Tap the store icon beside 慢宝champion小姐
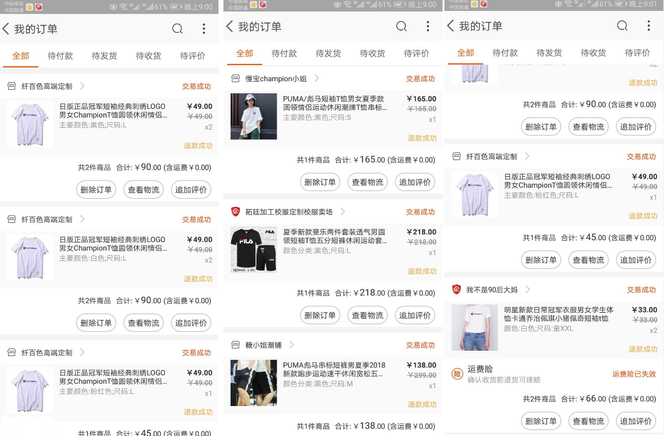Viewport: 664px width, 436px height. pyautogui.click(x=235, y=79)
